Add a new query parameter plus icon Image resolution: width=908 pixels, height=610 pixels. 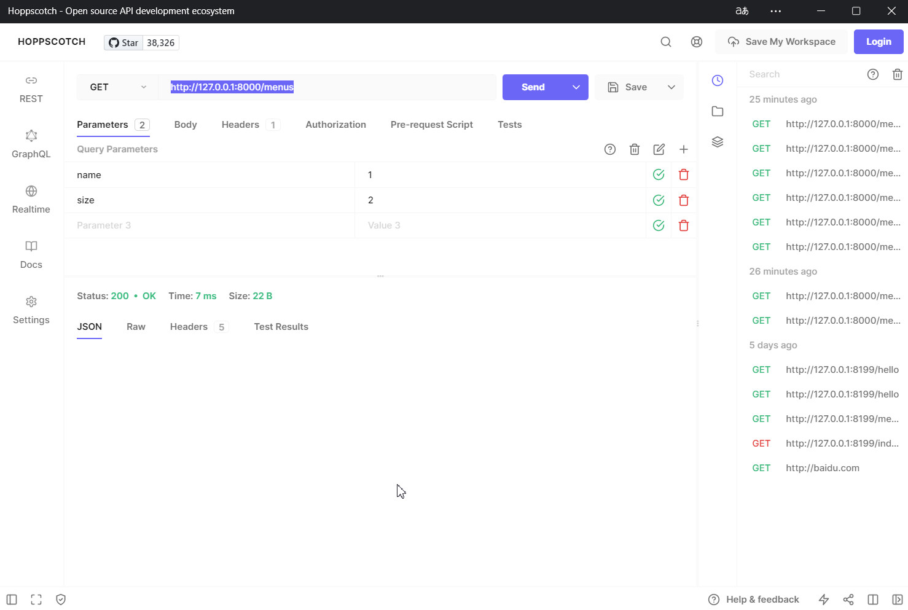(x=684, y=149)
